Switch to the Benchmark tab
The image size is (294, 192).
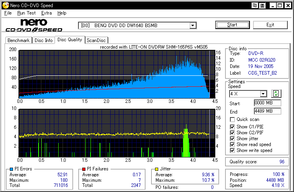click(x=18, y=40)
